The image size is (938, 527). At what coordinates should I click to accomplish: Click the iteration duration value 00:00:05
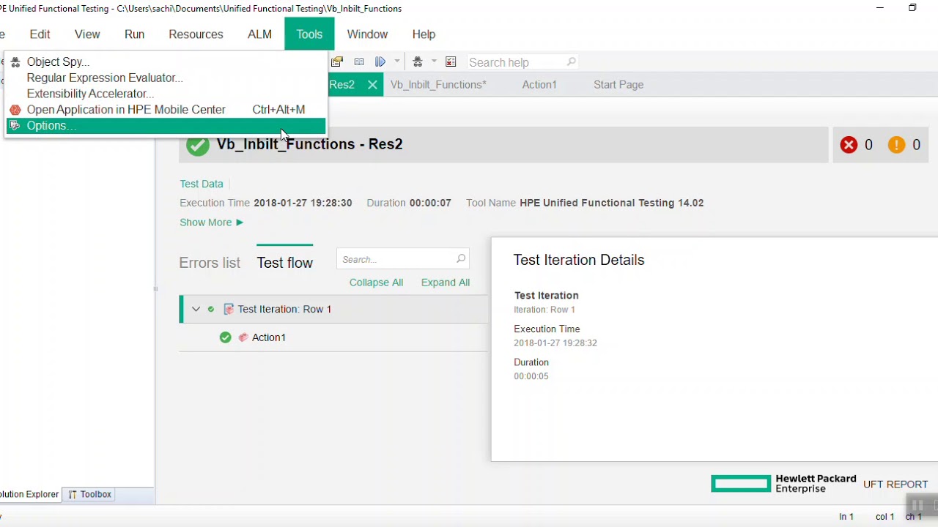pos(531,376)
